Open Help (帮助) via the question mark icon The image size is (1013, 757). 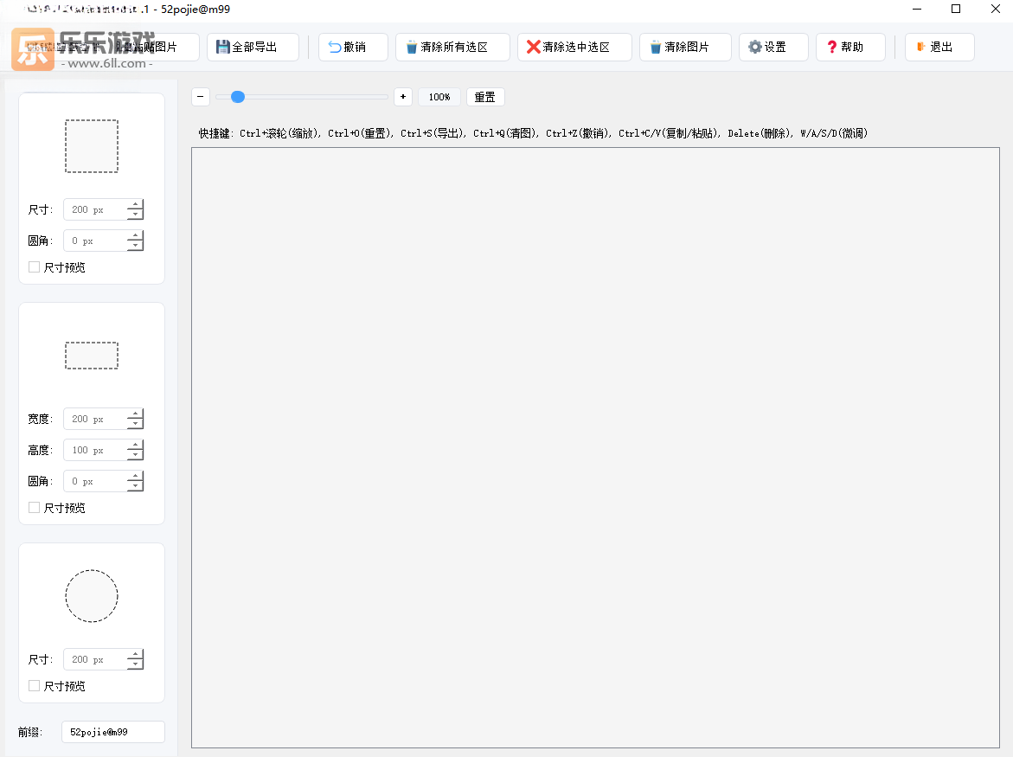832,48
